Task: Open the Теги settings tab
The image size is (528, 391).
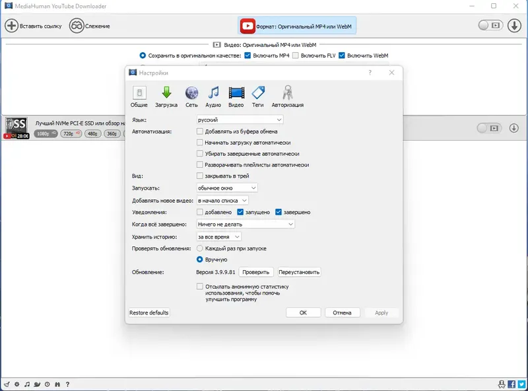Action: (258, 96)
